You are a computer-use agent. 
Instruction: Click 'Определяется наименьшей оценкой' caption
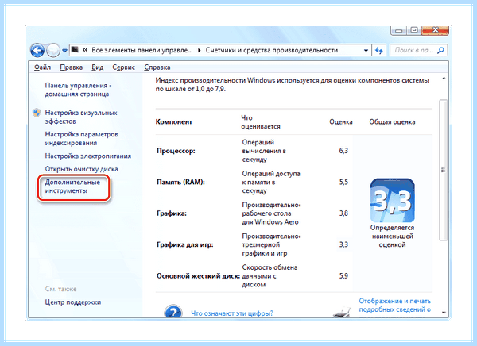coord(393,236)
